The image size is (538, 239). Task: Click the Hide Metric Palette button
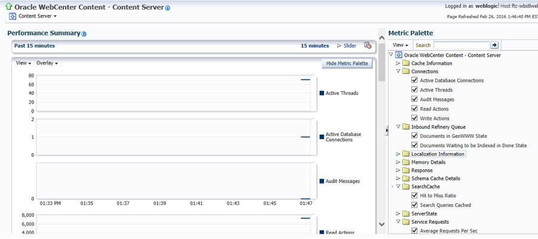coord(347,63)
